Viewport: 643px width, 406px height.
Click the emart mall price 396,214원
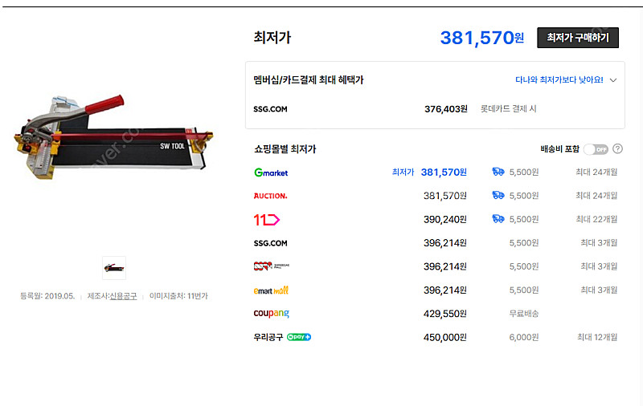pos(445,290)
